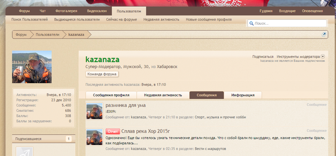Open the Вести с маршрутов section link
Screen dimensions: 336x156
point(210,149)
